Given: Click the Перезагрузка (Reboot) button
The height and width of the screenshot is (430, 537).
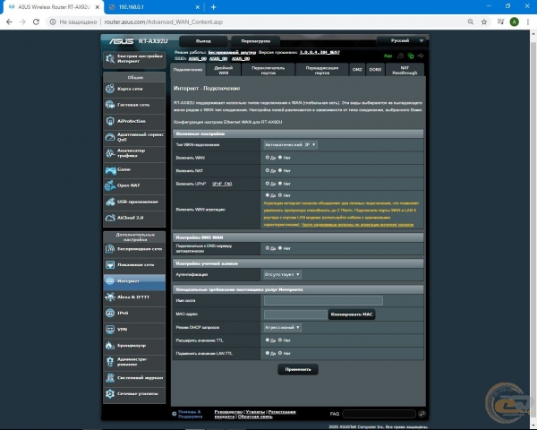Looking at the screenshot, I should [x=255, y=41].
